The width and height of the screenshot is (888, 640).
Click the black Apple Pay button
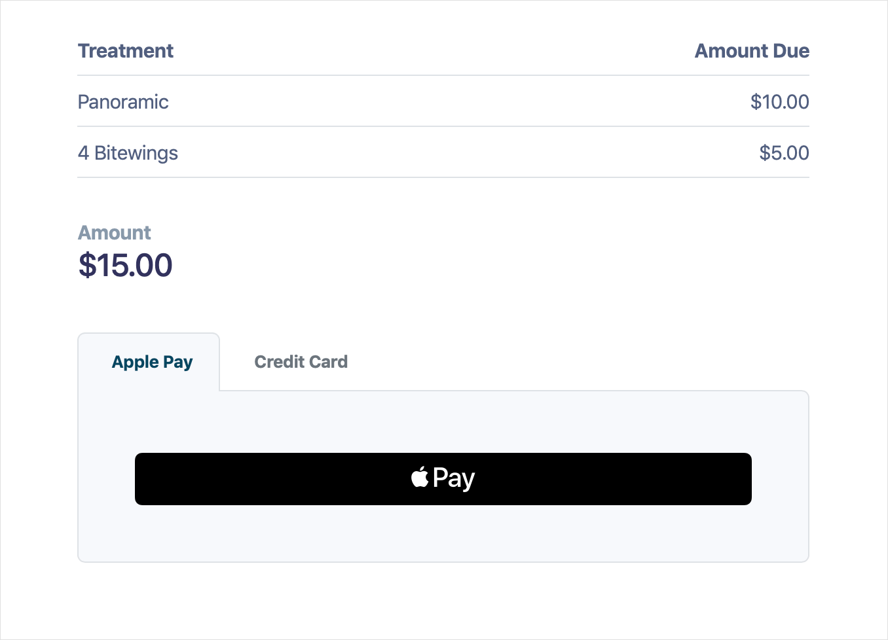click(x=443, y=479)
